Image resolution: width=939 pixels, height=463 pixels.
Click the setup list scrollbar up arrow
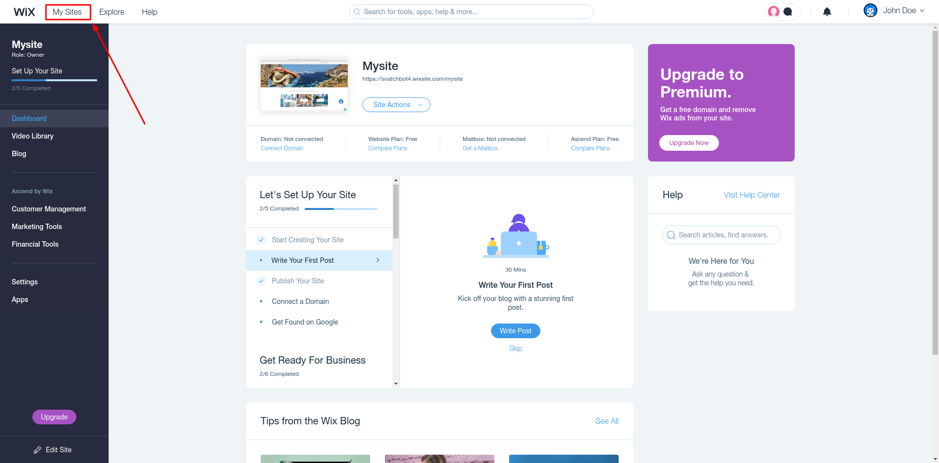pyautogui.click(x=396, y=180)
